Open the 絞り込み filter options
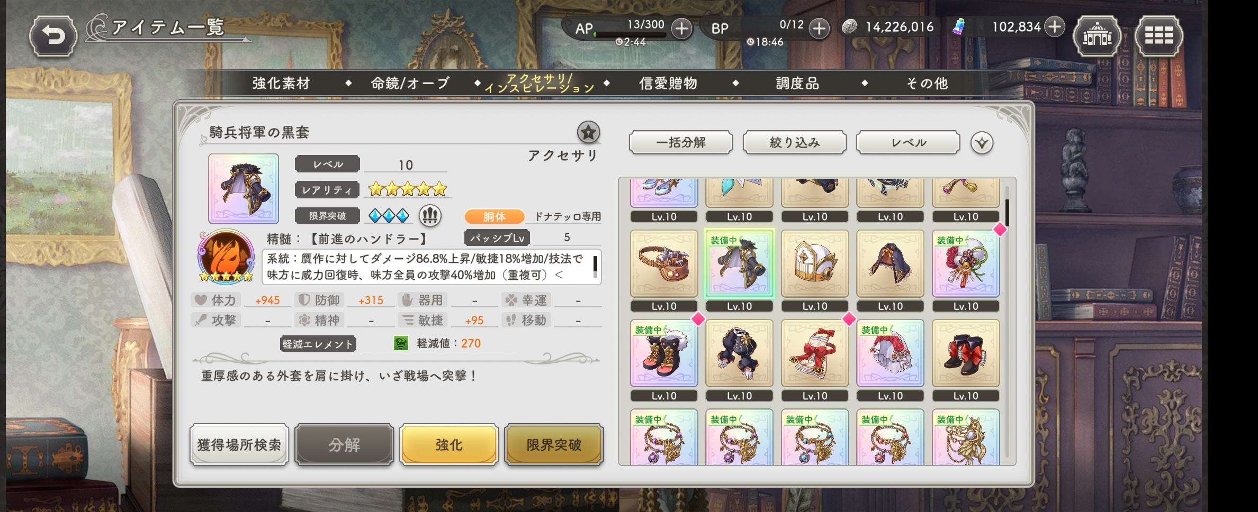The width and height of the screenshot is (1258, 512). (794, 142)
